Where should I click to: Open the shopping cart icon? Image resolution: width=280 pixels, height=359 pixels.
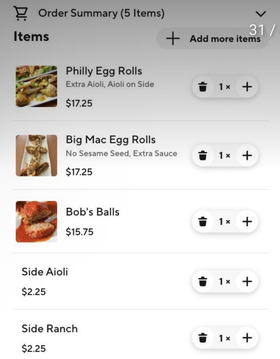(x=20, y=14)
